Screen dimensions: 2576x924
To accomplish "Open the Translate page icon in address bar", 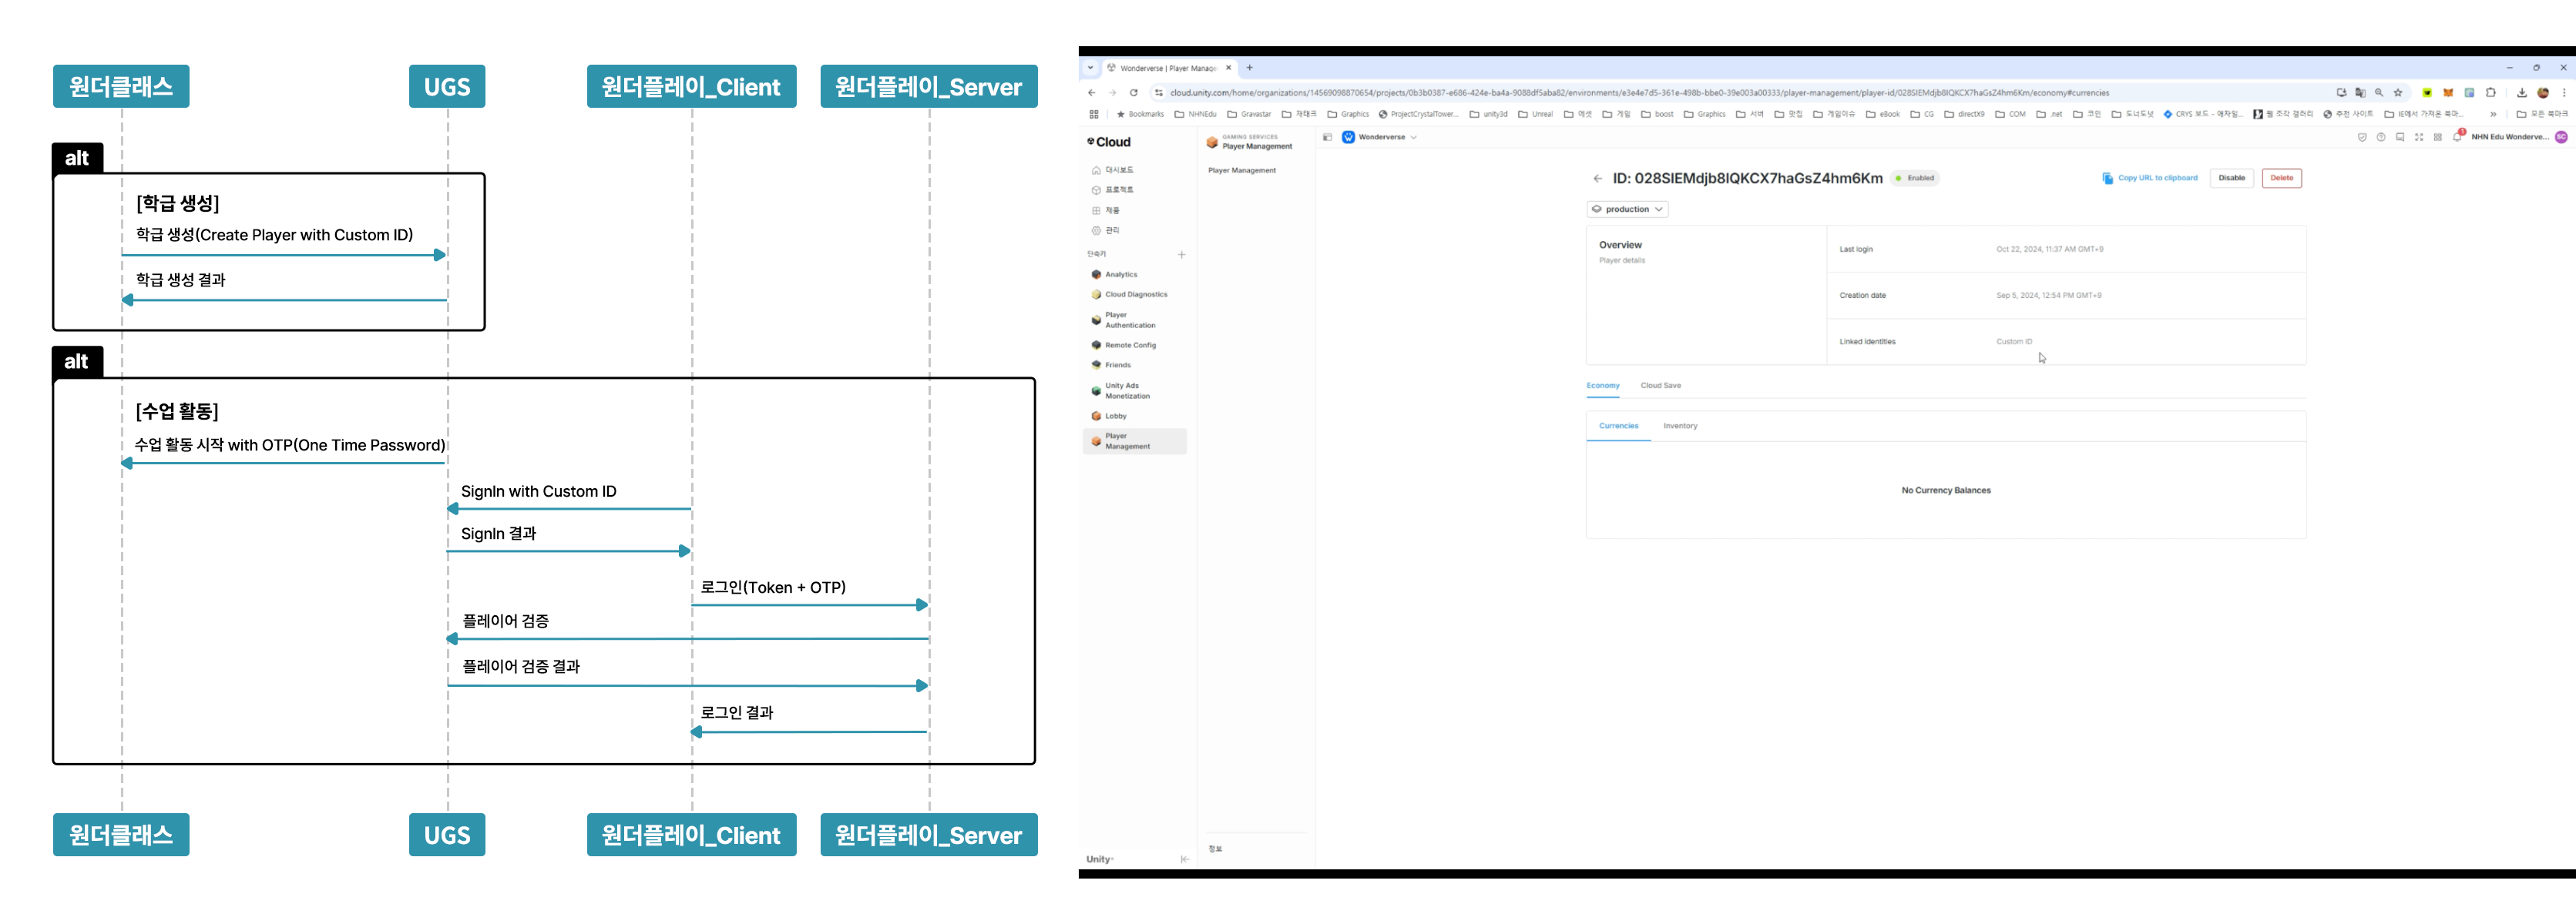I will 2360,93.
